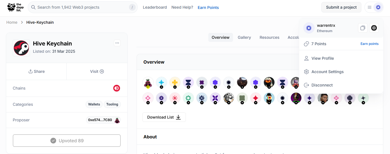
Task: Click the warrentrx wallet avatar in dropdown
Action: (309, 28)
